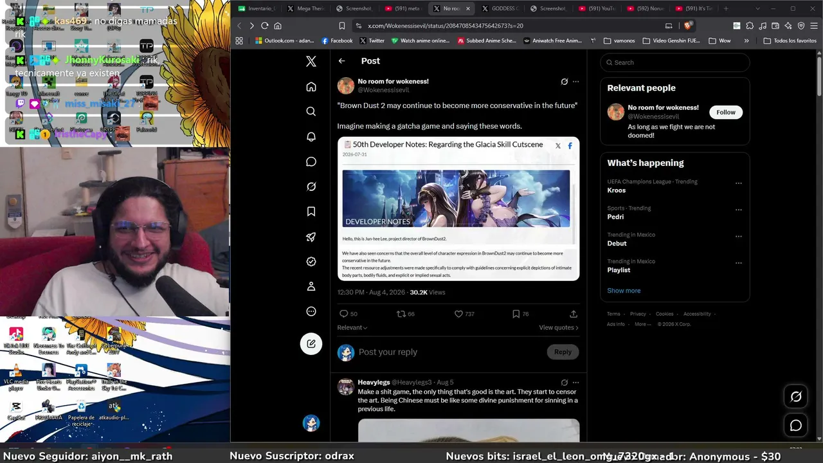Open floating messages button at bottom right
This screenshot has width=823, height=463.
796,425
